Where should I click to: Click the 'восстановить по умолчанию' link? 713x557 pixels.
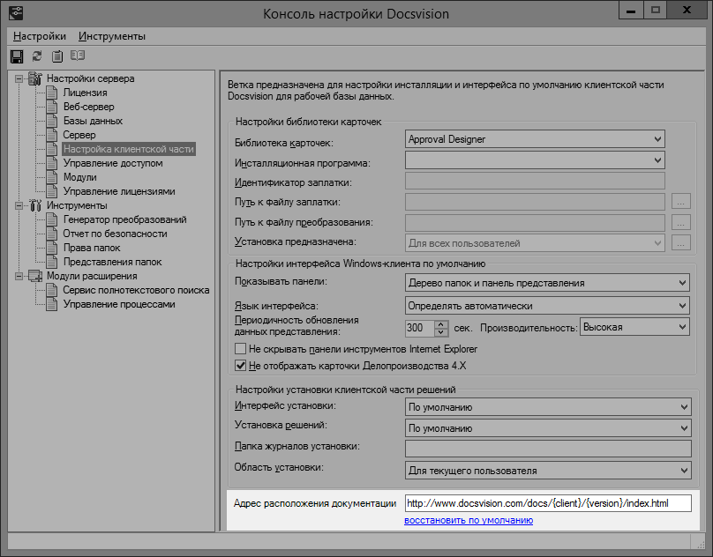point(469,521)
